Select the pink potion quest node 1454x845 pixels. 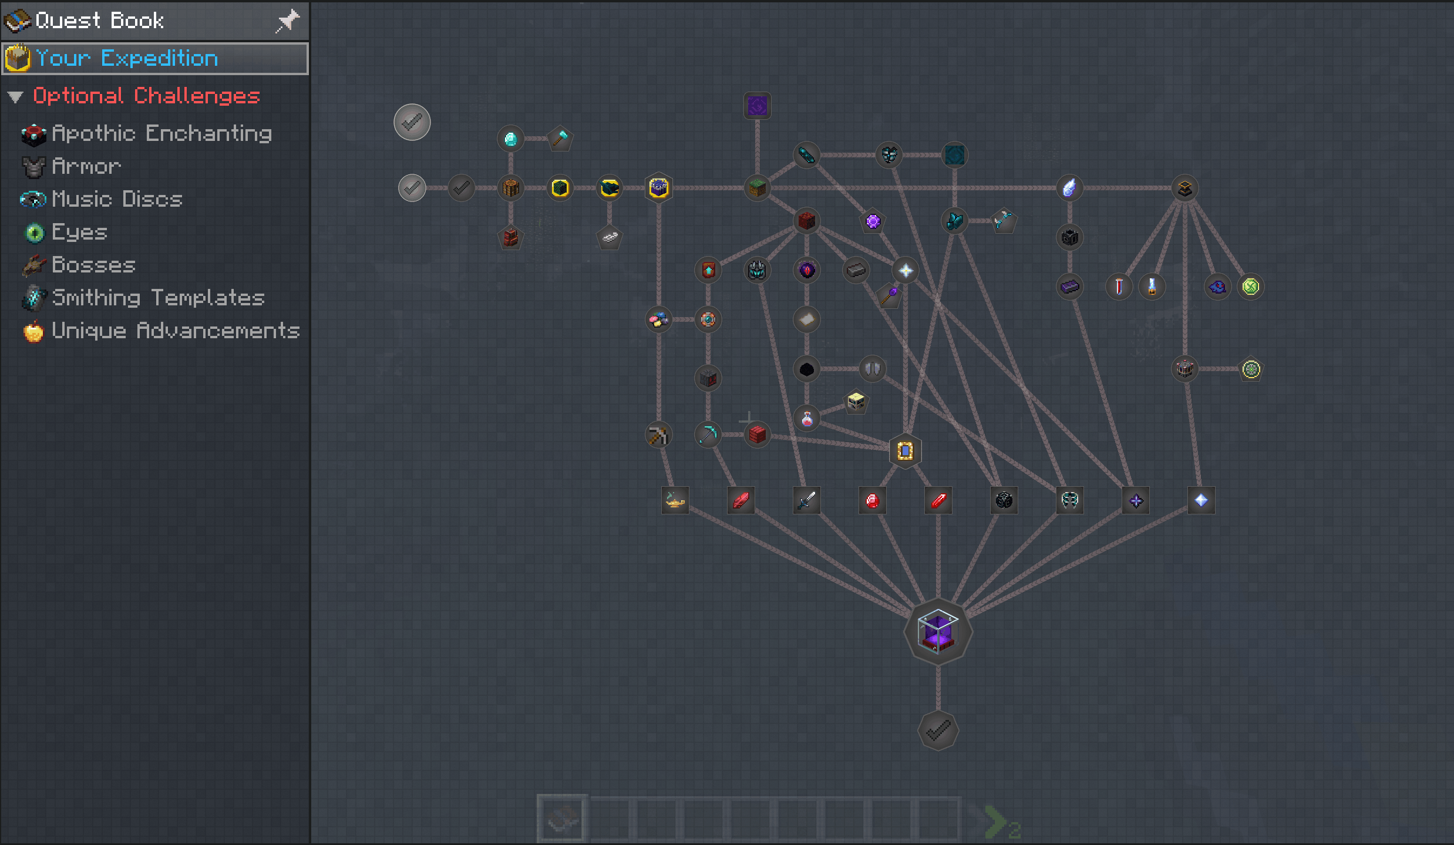click(806, 419)
